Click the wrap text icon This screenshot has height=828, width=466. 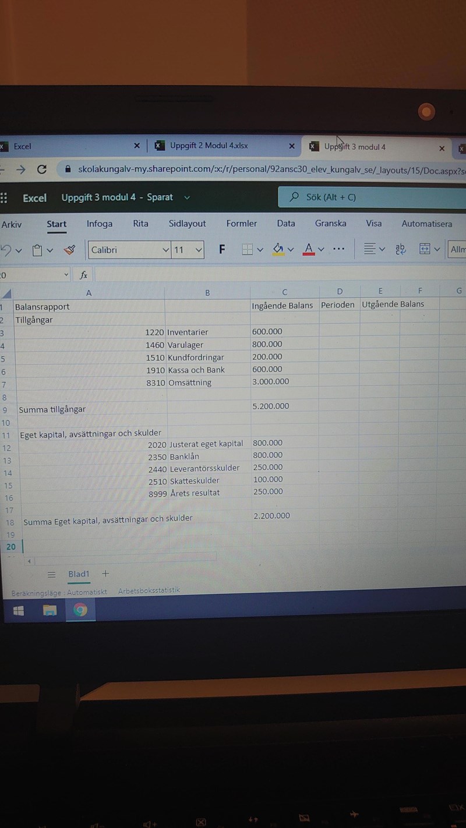click(401, 249)
